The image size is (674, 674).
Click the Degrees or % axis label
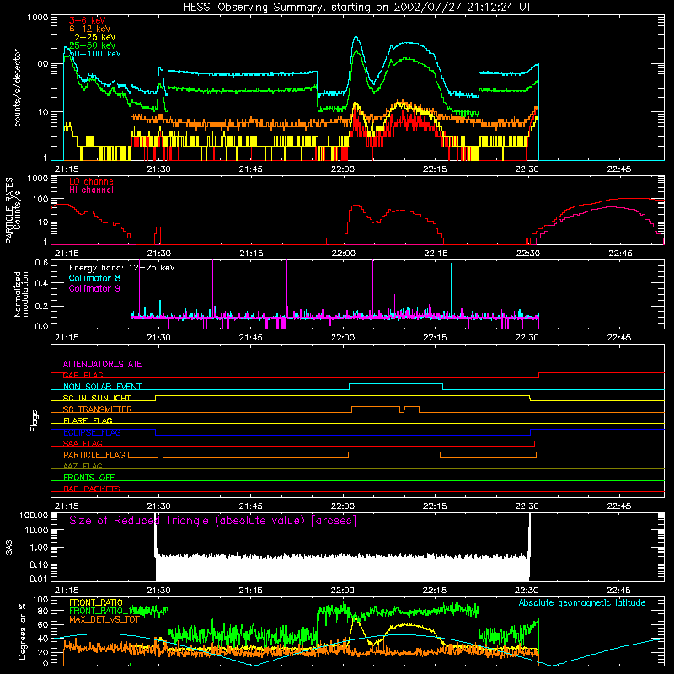pos(22,631)
